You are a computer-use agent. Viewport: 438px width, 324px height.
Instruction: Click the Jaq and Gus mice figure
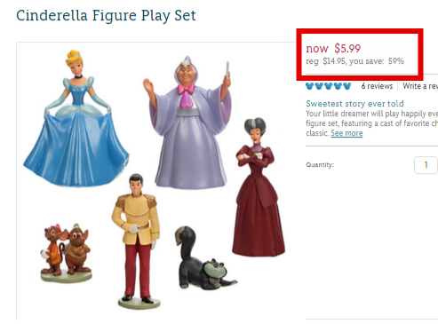pyautogui.click(x=66, y=253)
